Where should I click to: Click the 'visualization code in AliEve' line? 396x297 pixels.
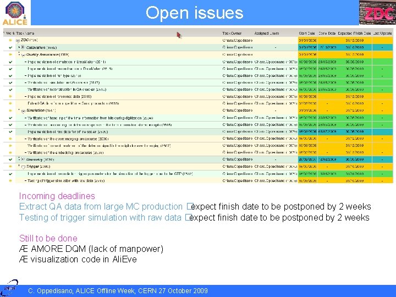pyautogui.click(x=78, y=260)
